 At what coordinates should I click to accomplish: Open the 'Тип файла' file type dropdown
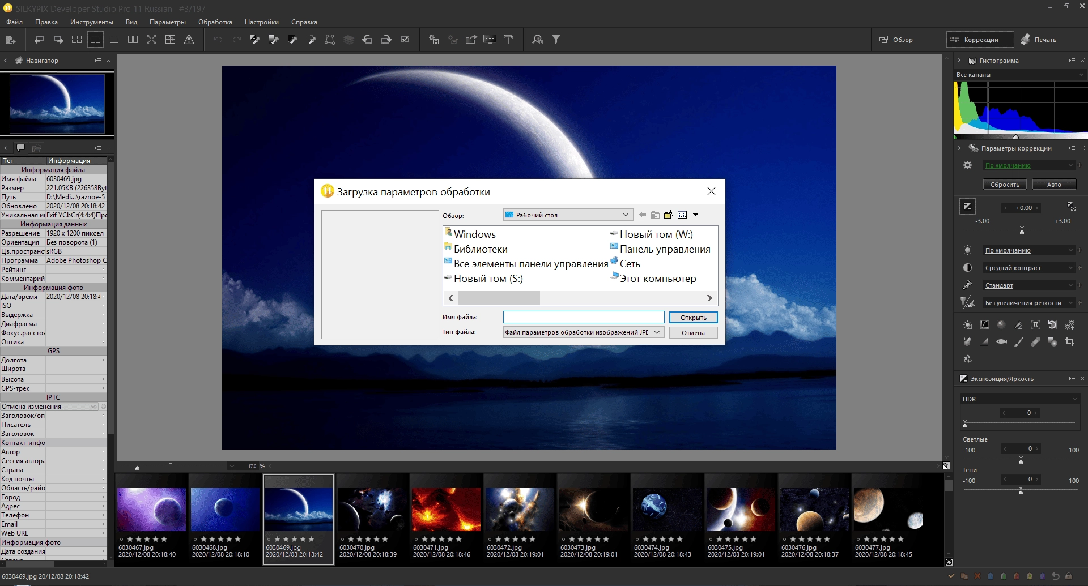coord(584,332)
